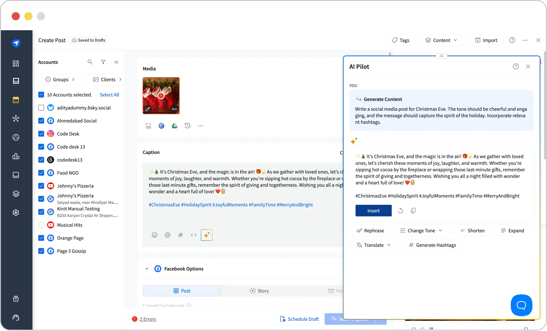Open the Settings gear in the sidebar
Image resolution: width=547 pixels, height=331 pixels.
pos(16,213)
